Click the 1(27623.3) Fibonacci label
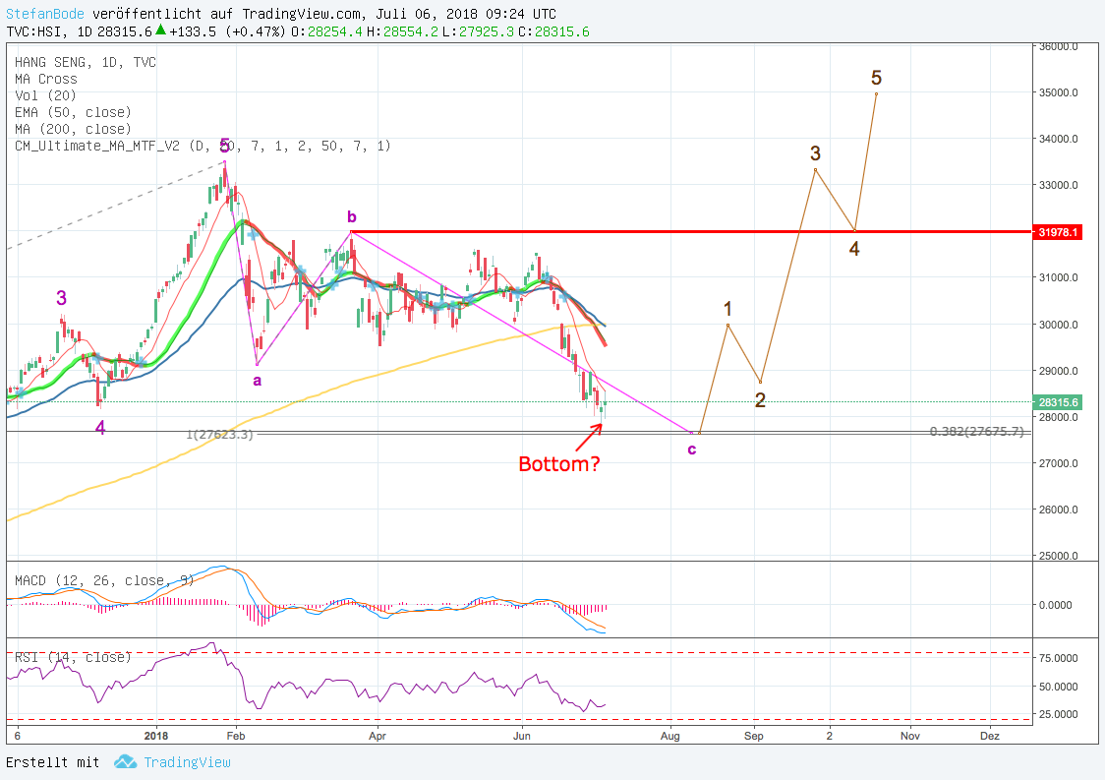 219,435
